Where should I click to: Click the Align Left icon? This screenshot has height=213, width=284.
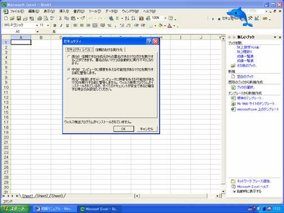[76, 25]
